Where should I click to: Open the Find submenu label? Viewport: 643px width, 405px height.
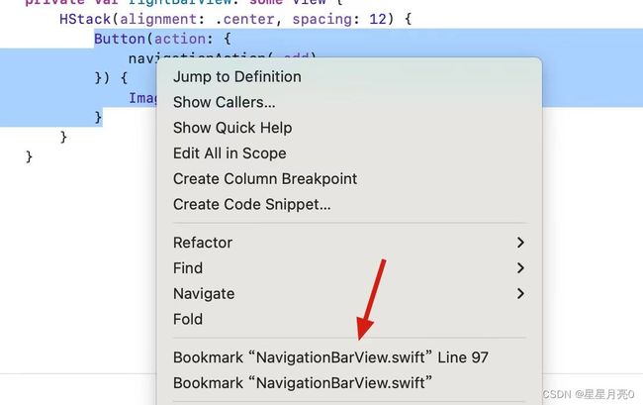(188, 268)
